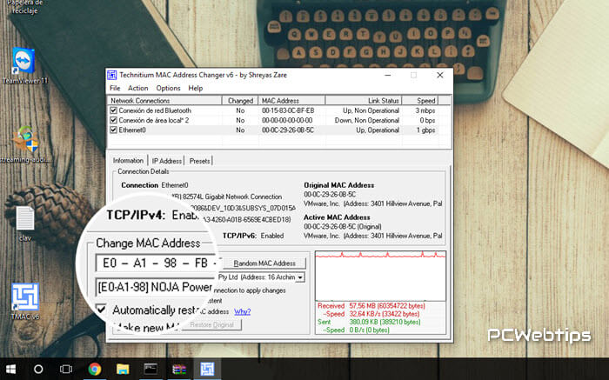Image resolution: width=609 pixels, height=380 pixels.
Task: Click the network traffic graph
Action: point(381,276)
